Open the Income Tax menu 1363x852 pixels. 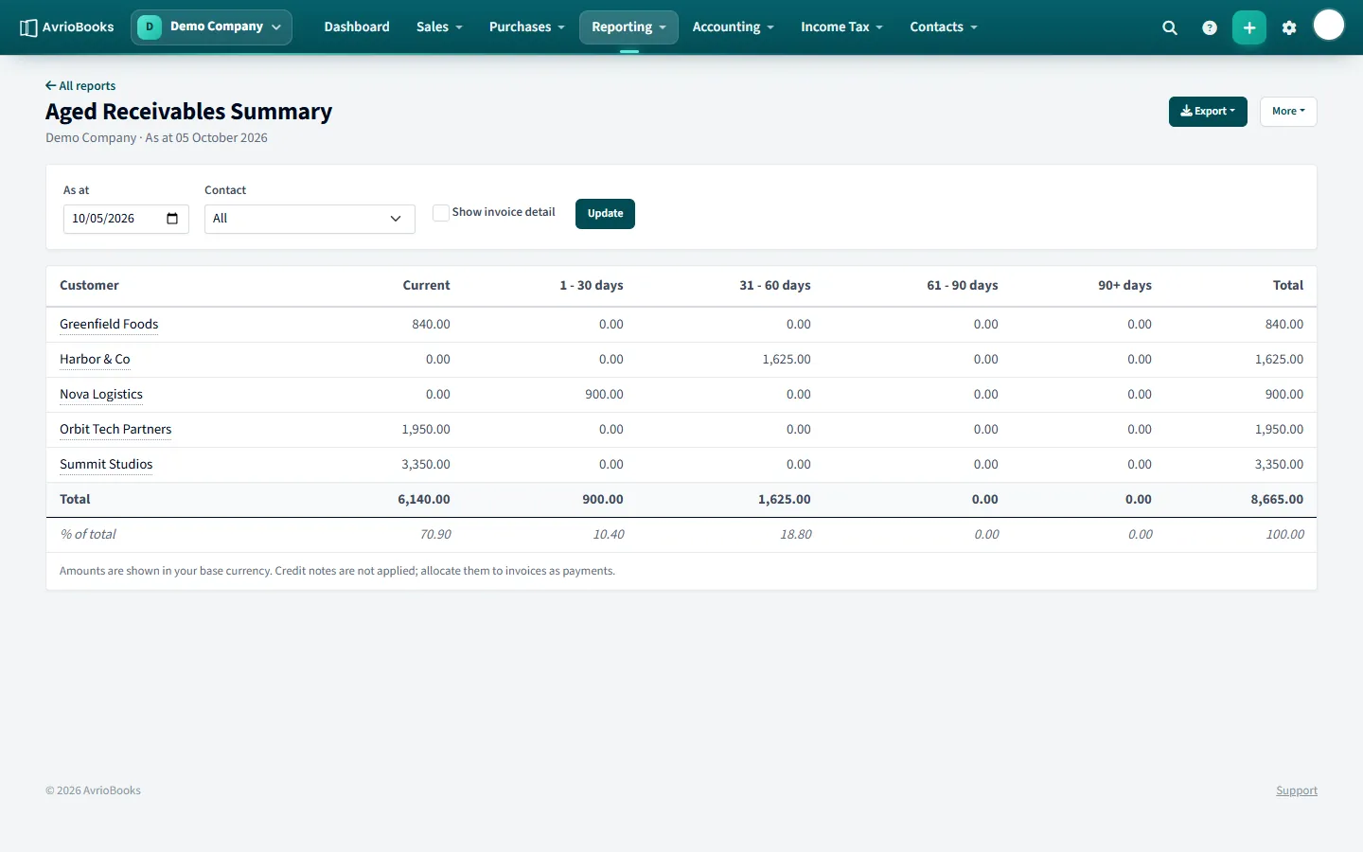[x=841, y=27]
